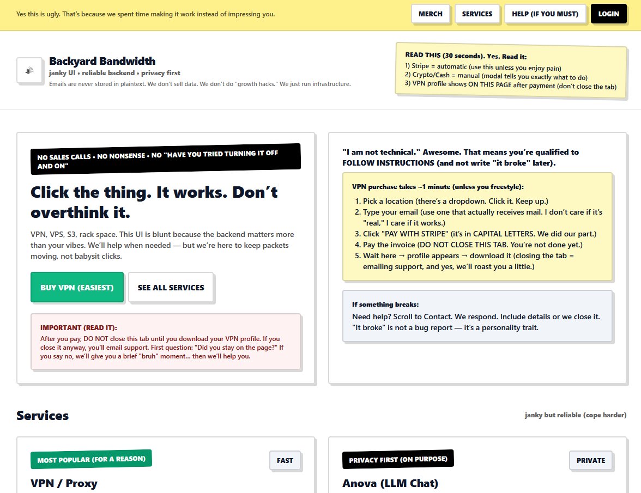Click step 'Click "PAY WITH STRIPE"' line
Screen dimensions: 641x493
480,234
